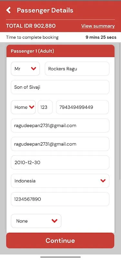Focus the 1234567890 document number field
The height and width of the screenshot is (260, 121).
pyautogui.click(x=60, y=199)
